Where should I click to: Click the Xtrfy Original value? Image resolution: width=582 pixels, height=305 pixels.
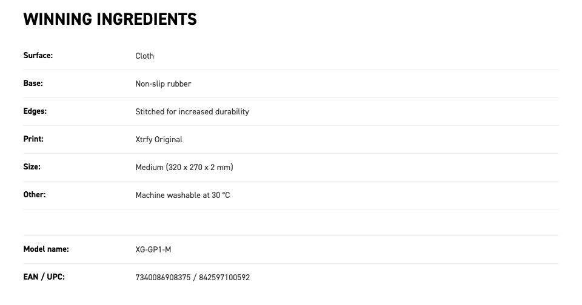[159, 139]
